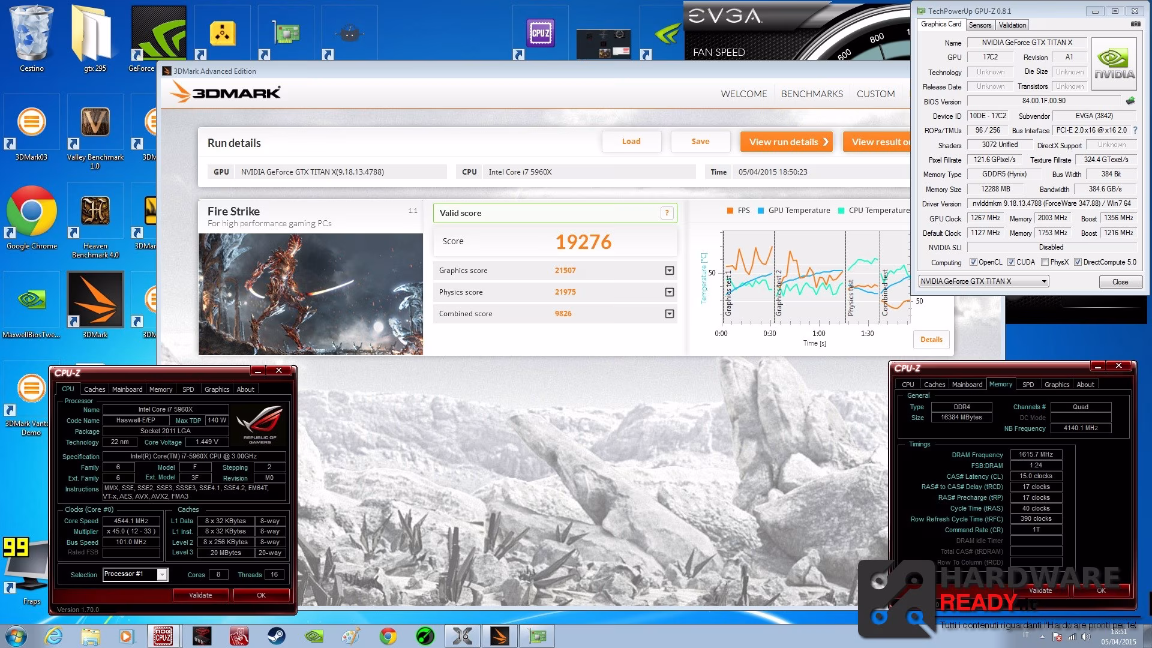Expand the Physics score details
Viewport: 1152px width, 648px height.
[x=669, y=292]
